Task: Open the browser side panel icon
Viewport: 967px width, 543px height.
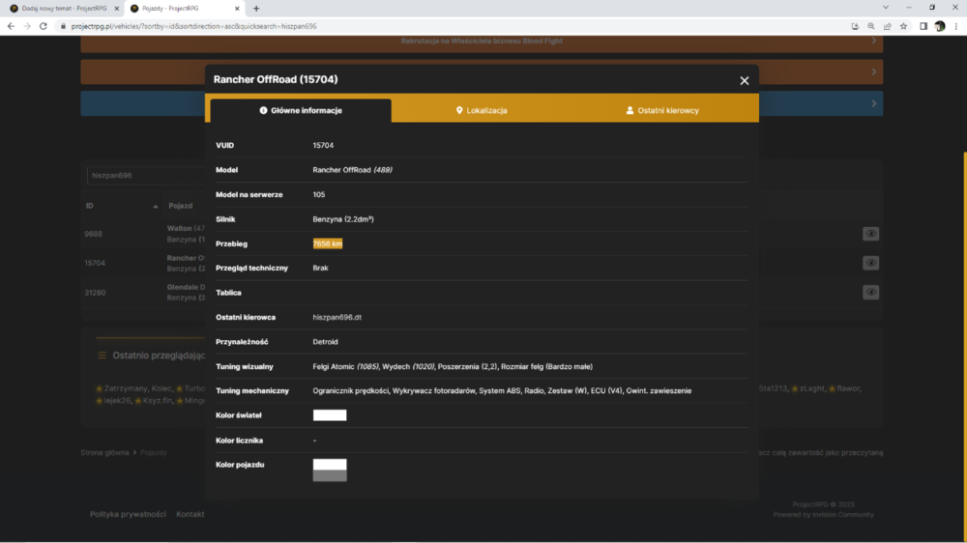Action: (x=923, y=26)
